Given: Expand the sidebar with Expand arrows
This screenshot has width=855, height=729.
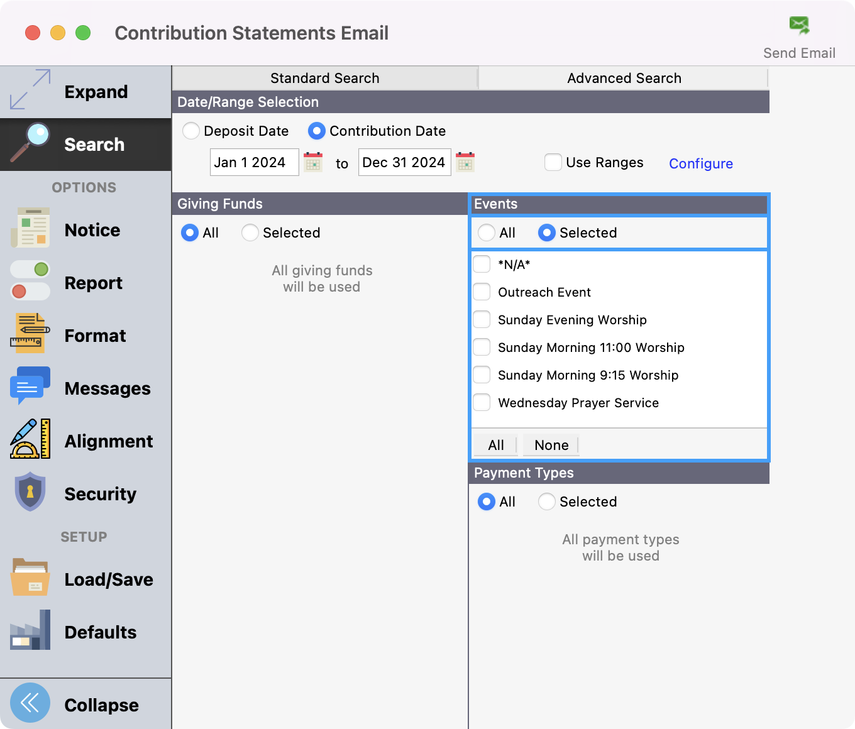Looking at the screenshot, I should (x=30, y=90).
